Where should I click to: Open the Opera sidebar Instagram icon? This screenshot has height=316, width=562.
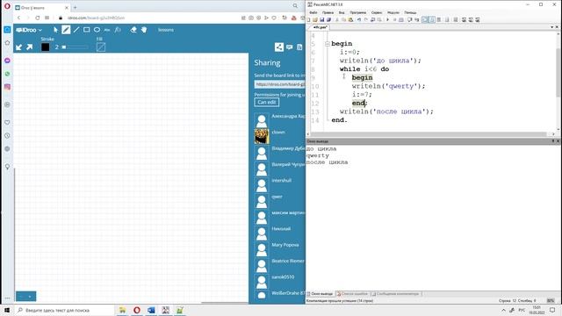click(x=7, y=87)
